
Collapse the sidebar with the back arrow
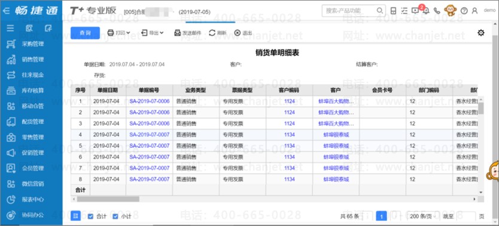click(6, 11)
